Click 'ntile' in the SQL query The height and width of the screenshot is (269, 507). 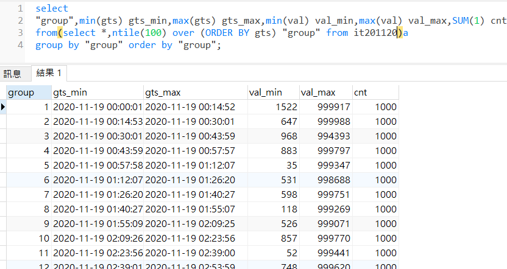point(126,33)
